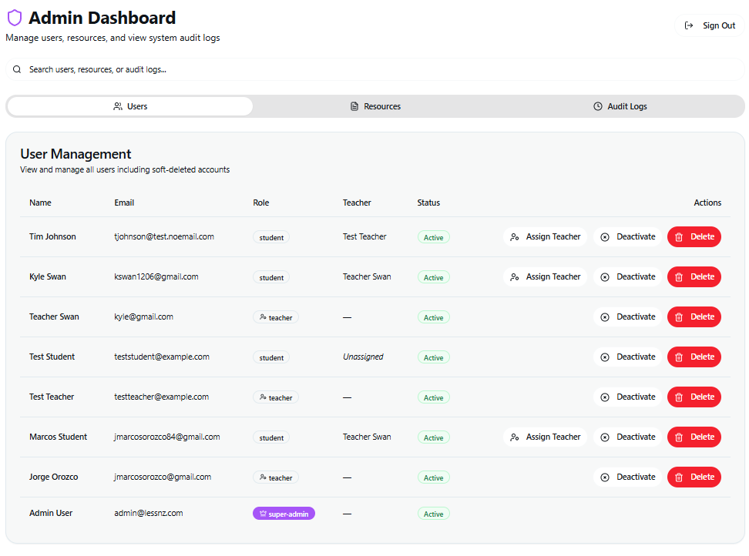Click the trash icon on Tim Johnson's Delete button

pyautogui.click(x=680, y=236)
